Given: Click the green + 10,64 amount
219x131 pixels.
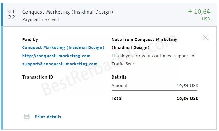Looking at the screenshot, I should (199, 12).
